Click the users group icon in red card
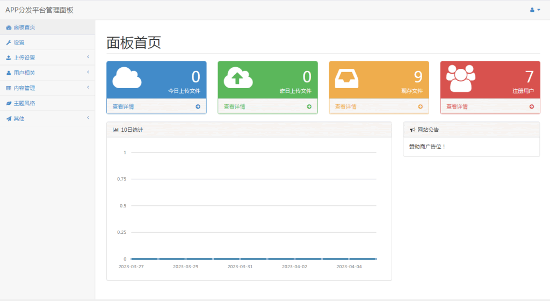The image size is (550, 301). (x=461, y=78)
